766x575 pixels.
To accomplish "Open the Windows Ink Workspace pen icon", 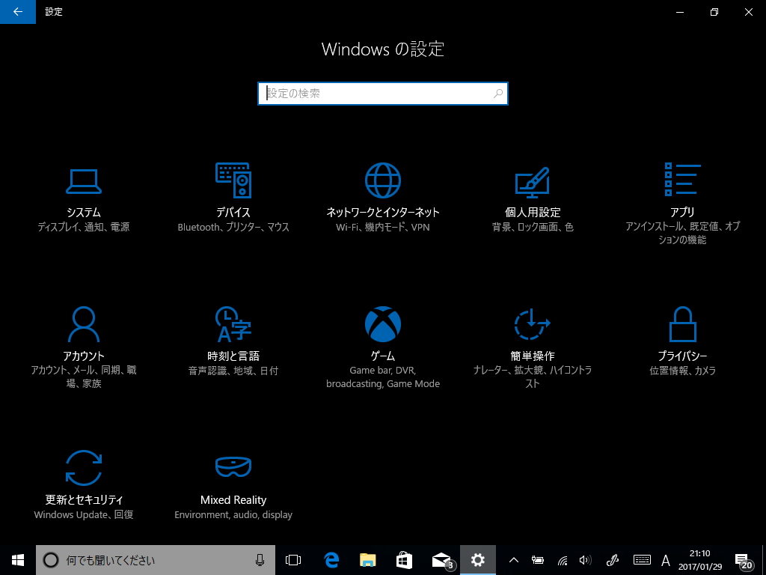I will [613, 560].
